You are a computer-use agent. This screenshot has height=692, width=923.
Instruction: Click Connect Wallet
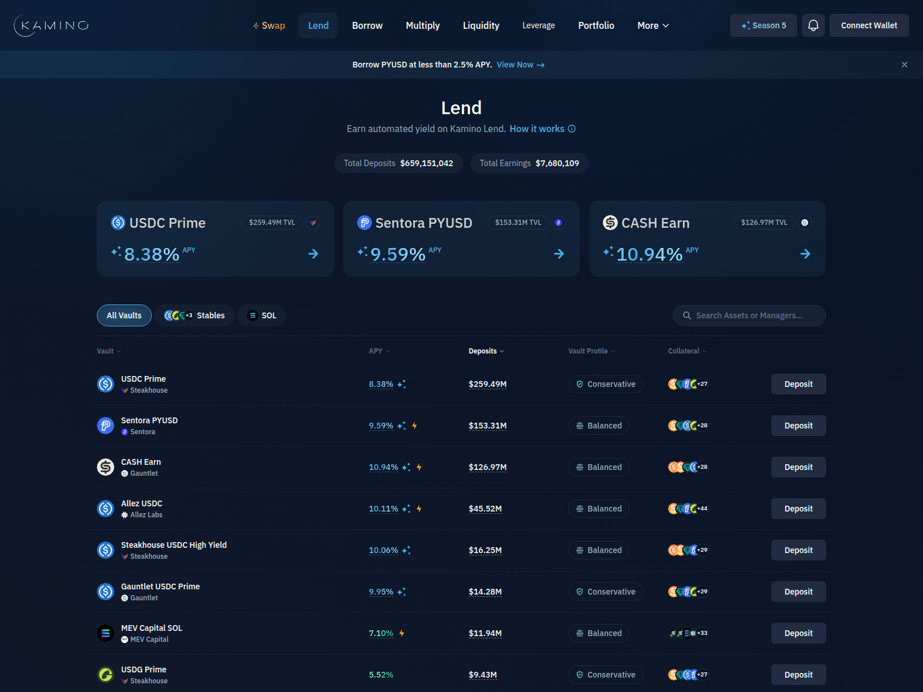pos(869,25)
